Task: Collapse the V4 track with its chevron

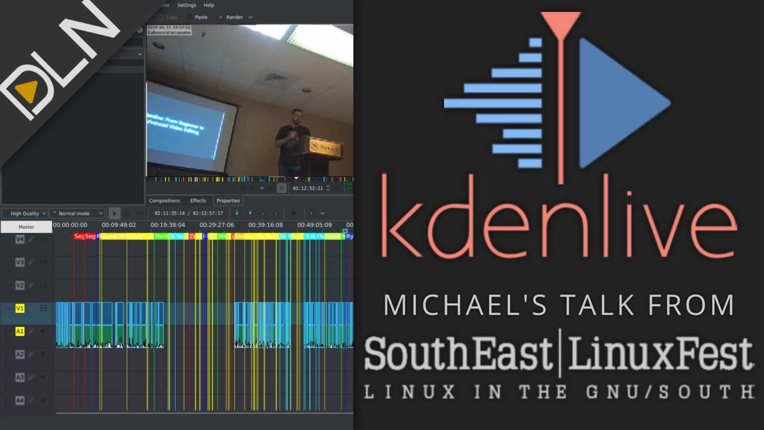Action: 9,239
